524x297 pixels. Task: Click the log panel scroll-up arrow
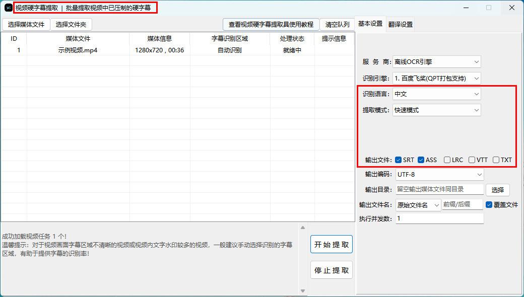[x=303, y=228]
